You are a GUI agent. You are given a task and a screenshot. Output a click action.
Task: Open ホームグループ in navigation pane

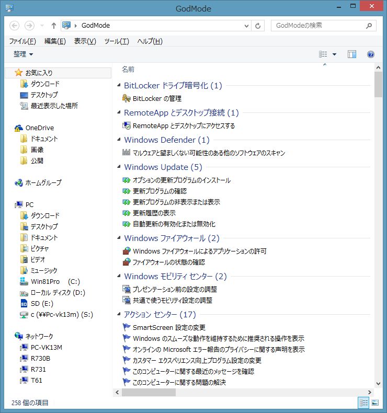click(43, 182)
